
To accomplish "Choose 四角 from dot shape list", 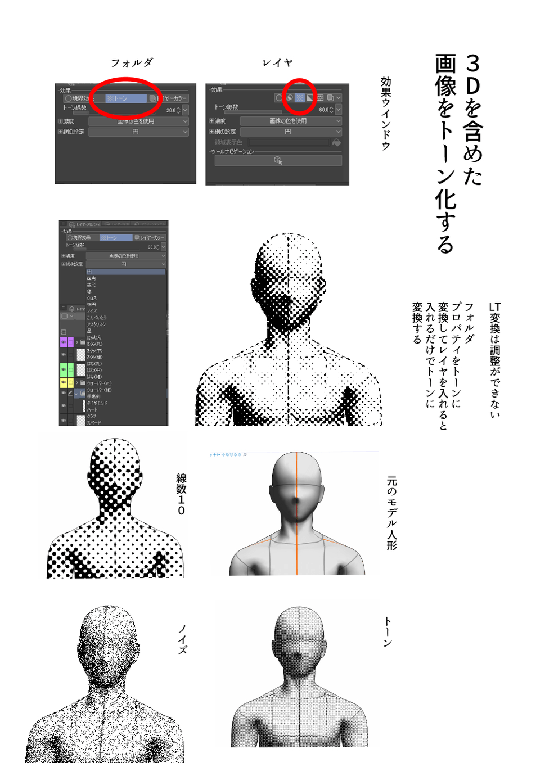I will (x=91, y=279).
